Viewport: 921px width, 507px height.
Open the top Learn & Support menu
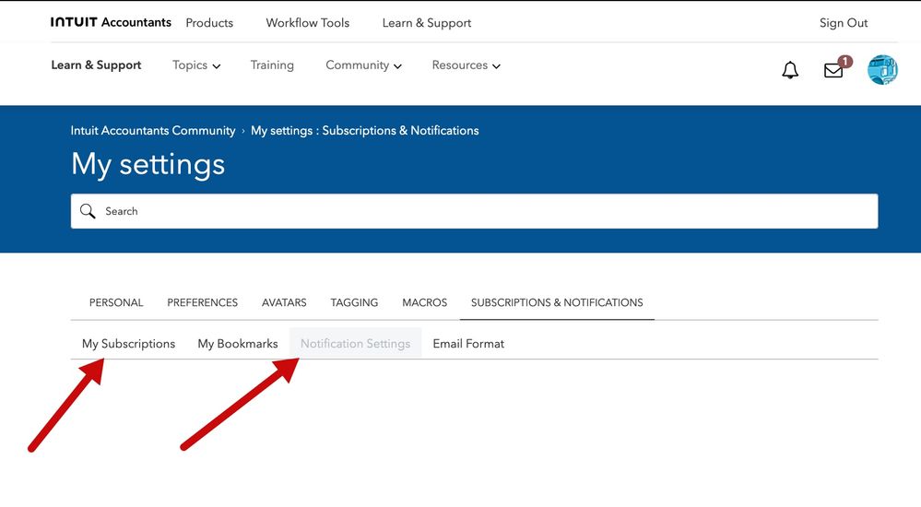(427, 23)
